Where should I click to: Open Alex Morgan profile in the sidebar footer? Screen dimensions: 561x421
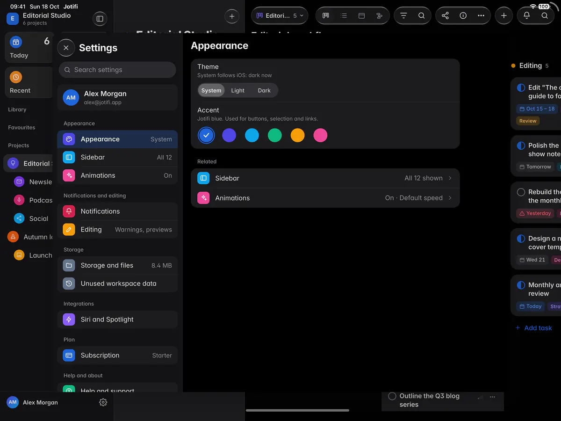(x=32, y=402)
